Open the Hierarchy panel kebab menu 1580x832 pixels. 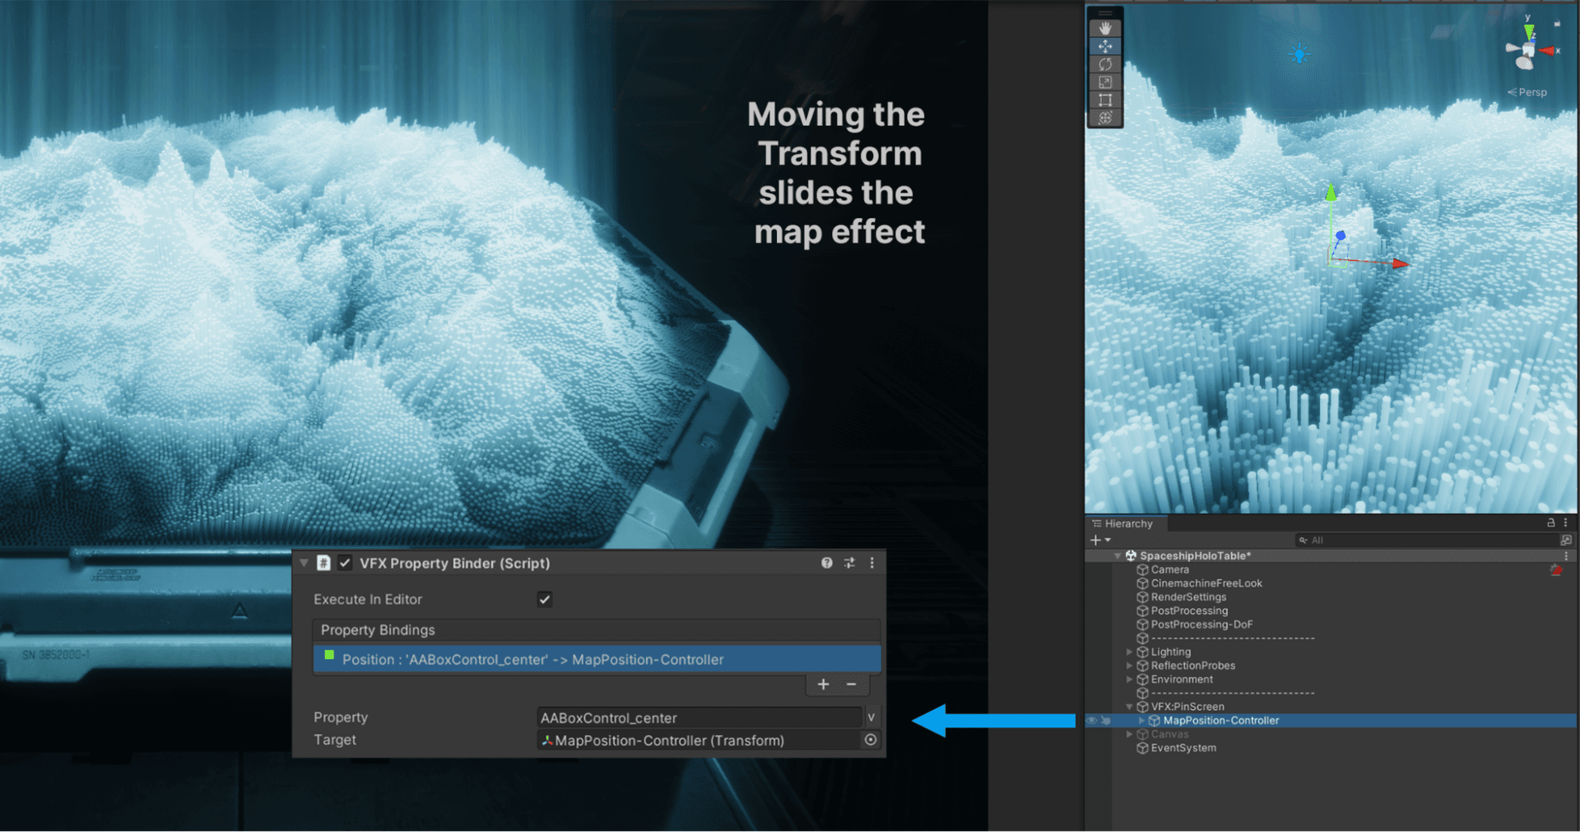tap(1564, 523)
